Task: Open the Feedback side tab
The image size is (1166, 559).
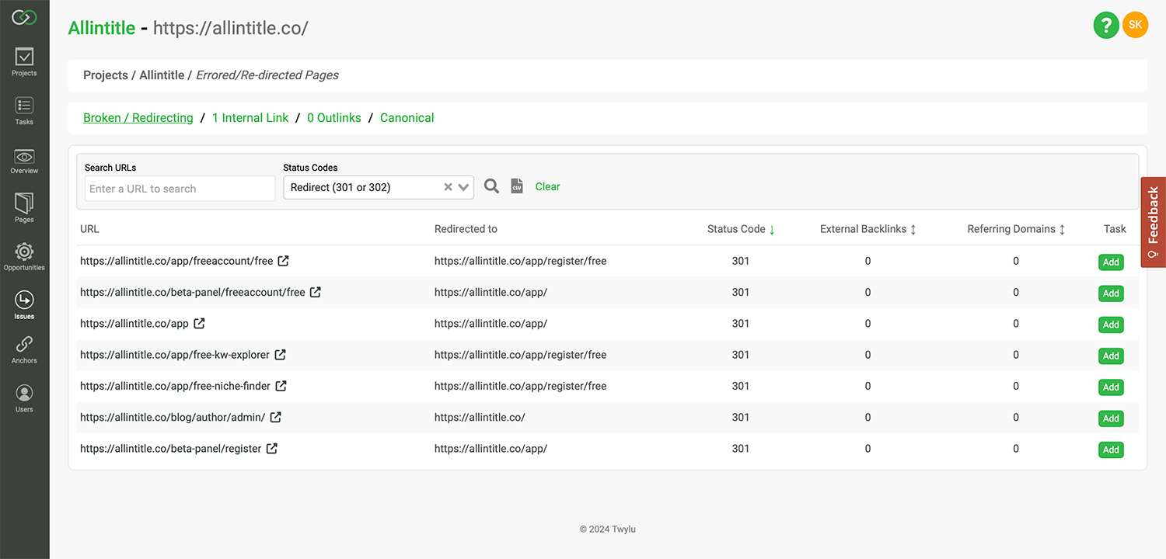Action: (x=1154, y=221)
